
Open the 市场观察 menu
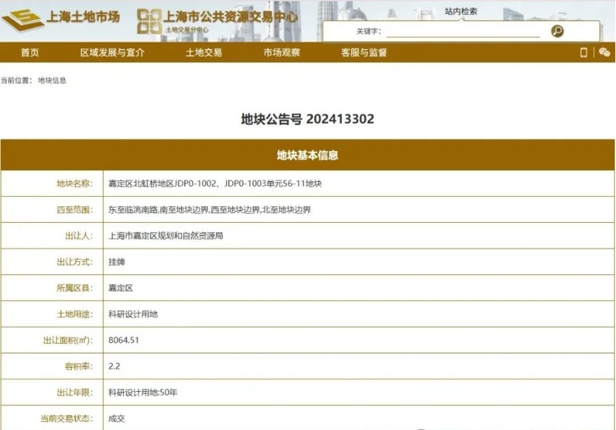coord(282,53)
